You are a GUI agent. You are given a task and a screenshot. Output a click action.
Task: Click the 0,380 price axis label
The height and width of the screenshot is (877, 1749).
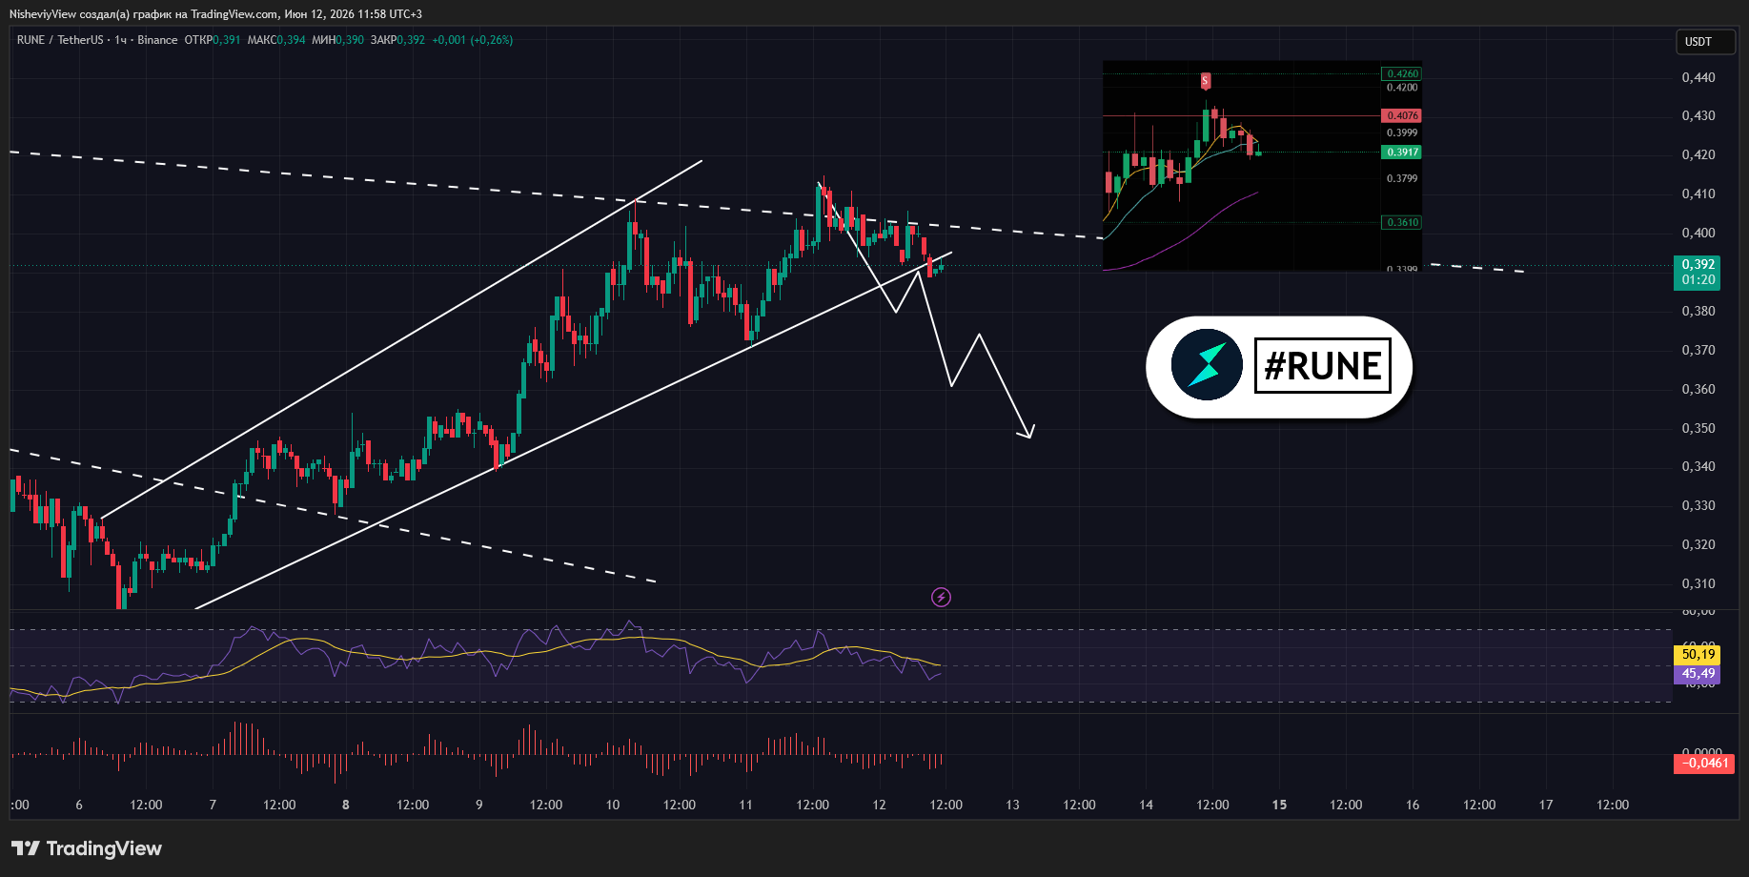point(1698,312)
